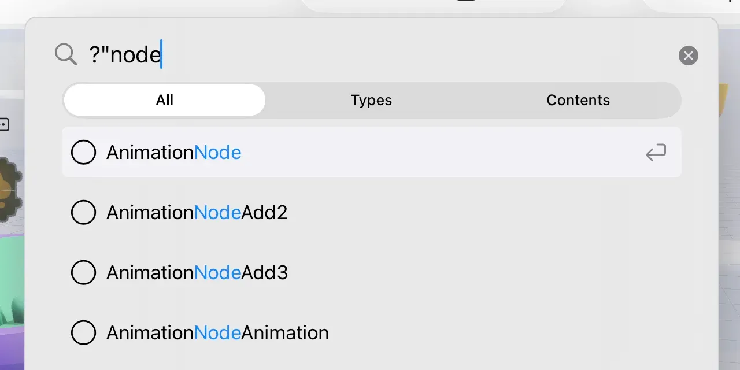The image size is (740, 370).
Task: Click the circle icon beside AnimationNodeAnimation
Action: tap(83, 333)
